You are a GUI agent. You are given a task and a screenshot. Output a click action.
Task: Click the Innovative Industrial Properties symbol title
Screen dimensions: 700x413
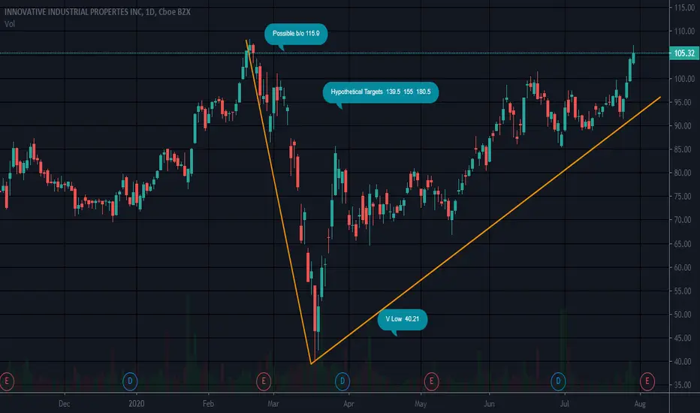98,12
